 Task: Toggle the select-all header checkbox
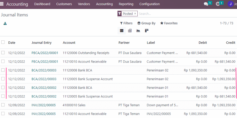pos(3,42)
